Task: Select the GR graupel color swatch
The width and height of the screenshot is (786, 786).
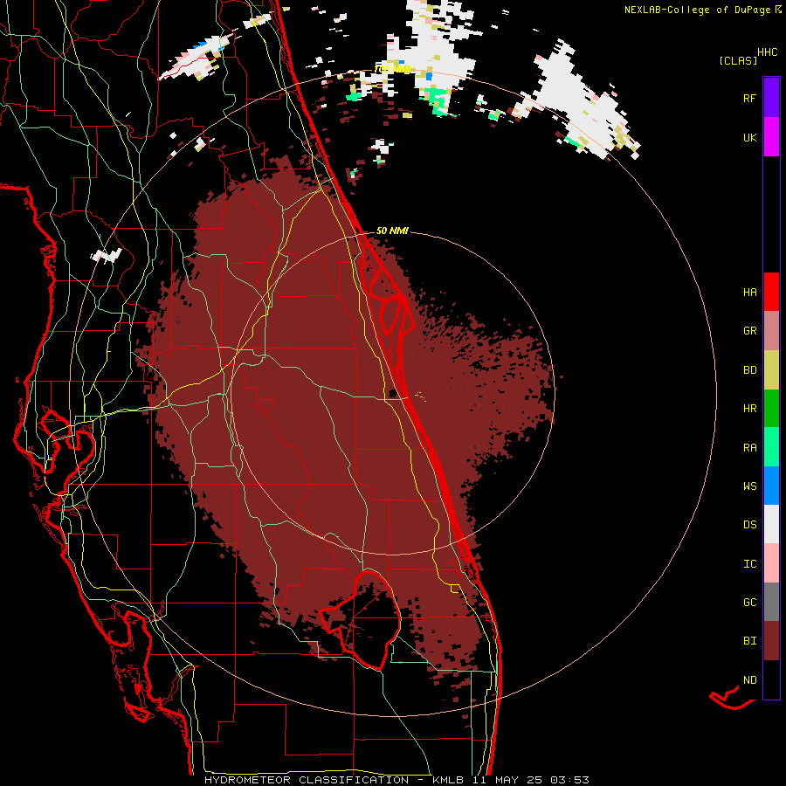Action: point(771,331)
